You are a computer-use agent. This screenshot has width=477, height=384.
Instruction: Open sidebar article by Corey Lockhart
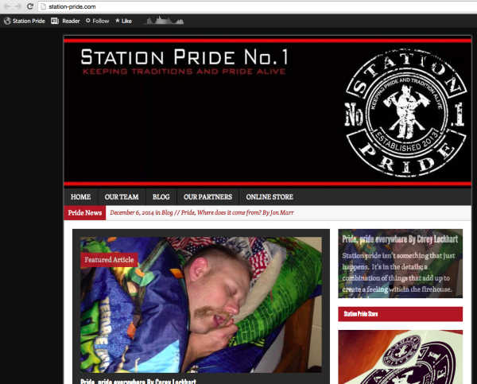[x=400, y=239]
